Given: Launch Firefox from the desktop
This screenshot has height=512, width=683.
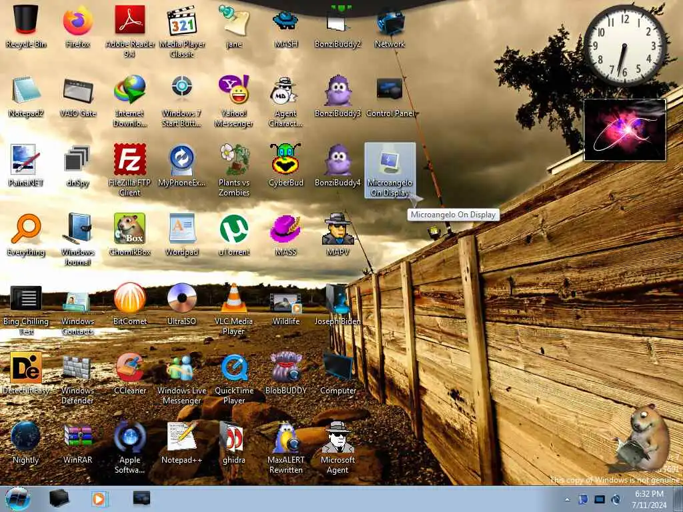Looking at the screenshot, I should coord(77,27).
